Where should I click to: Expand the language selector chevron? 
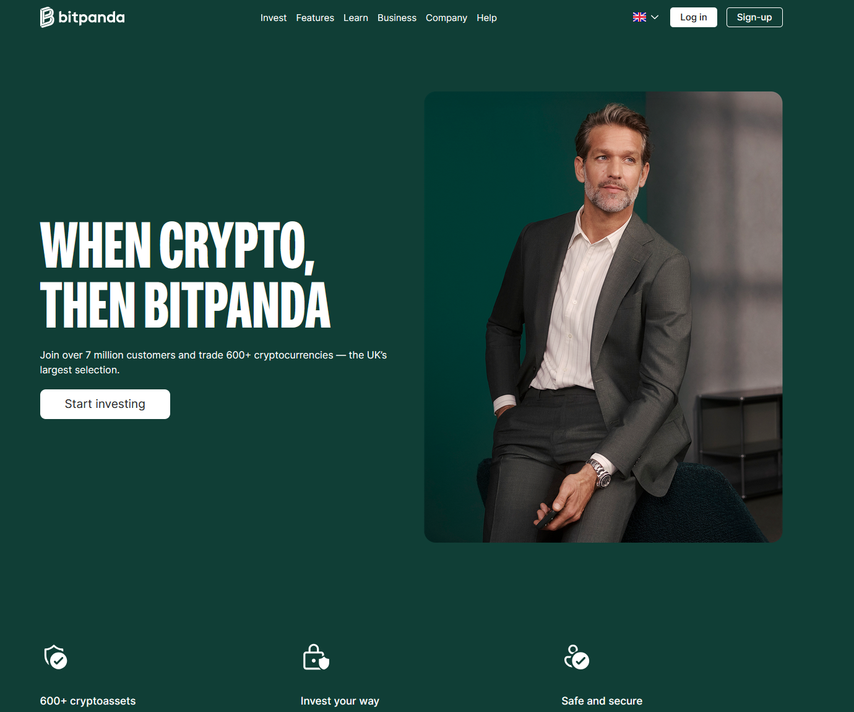coord(655,17)
